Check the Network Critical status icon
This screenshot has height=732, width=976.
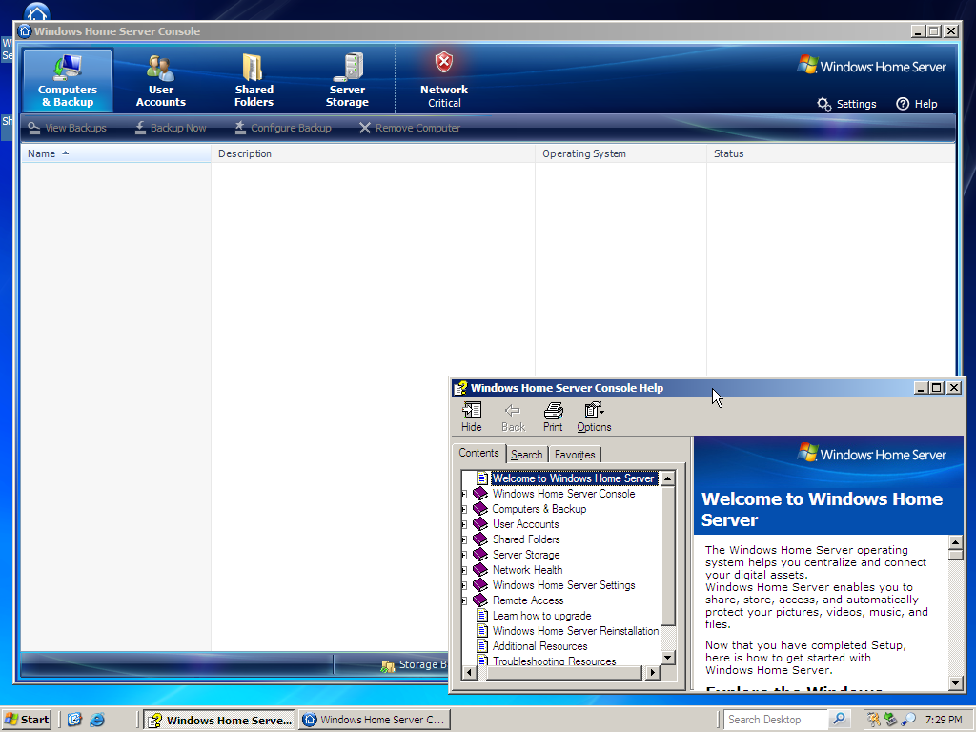click(443, 64)
